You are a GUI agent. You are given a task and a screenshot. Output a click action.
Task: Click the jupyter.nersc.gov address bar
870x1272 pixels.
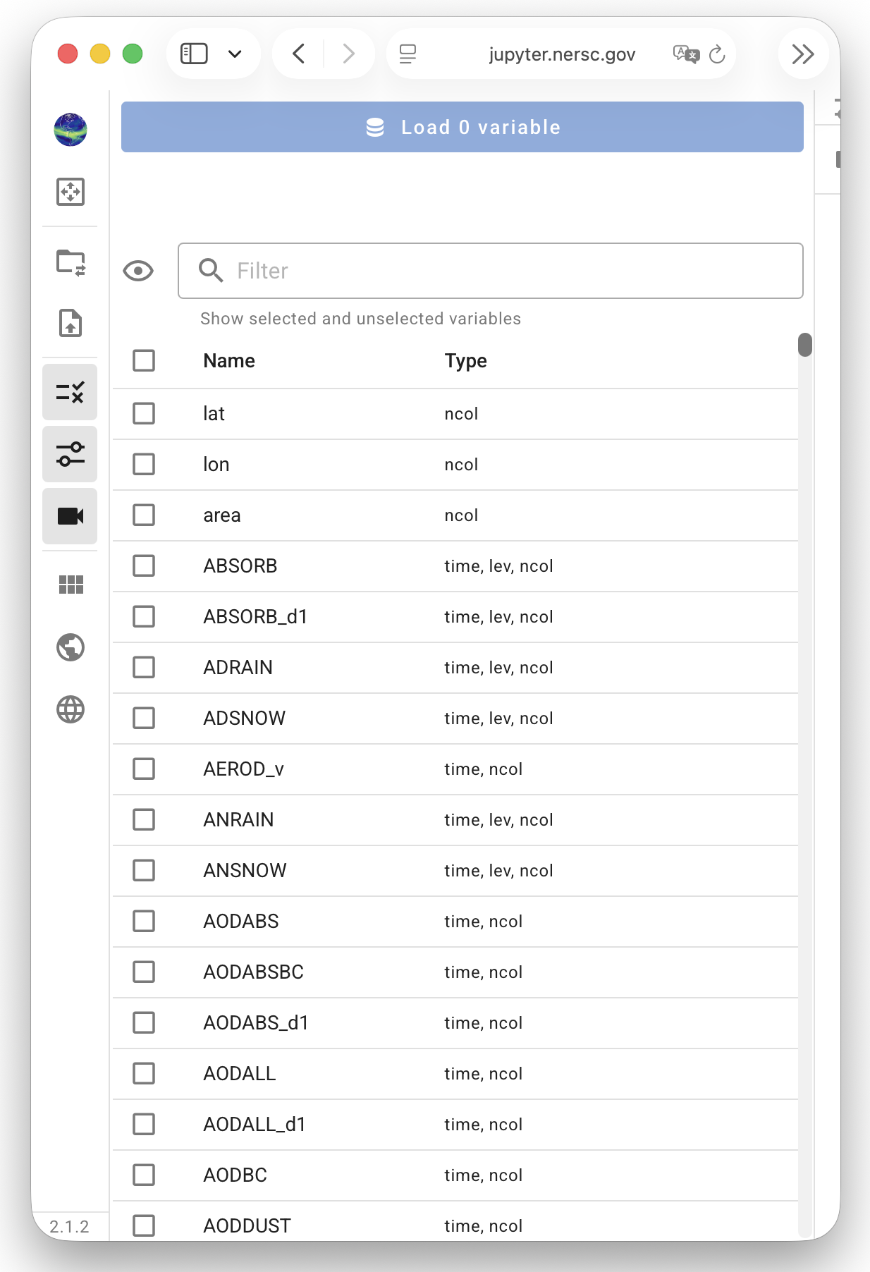pos(562,54)
